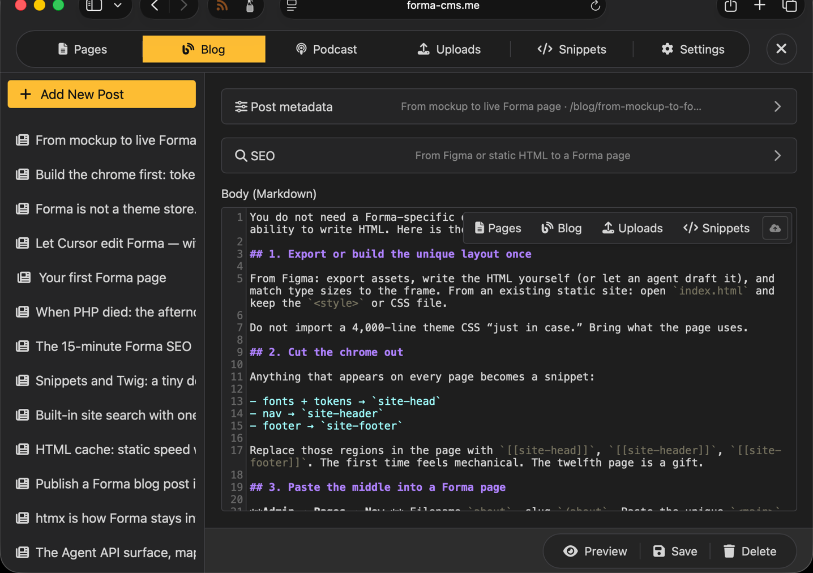813x573 pixels.
Task: Click editor toolbar Snippets button
Action: 716,228
